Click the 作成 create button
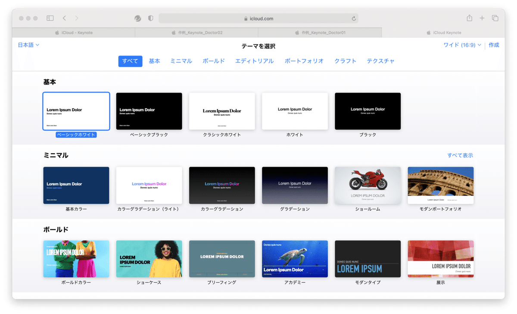Viewport: 517px width, 314px height. (x=494, y=45)
